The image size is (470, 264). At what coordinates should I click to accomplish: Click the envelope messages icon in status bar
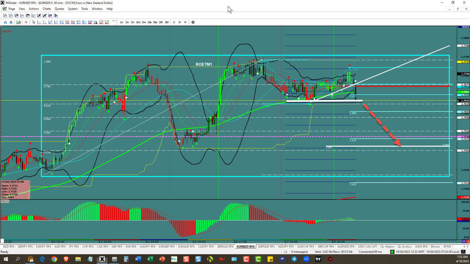pyautogui.click(x=285, y=252)
